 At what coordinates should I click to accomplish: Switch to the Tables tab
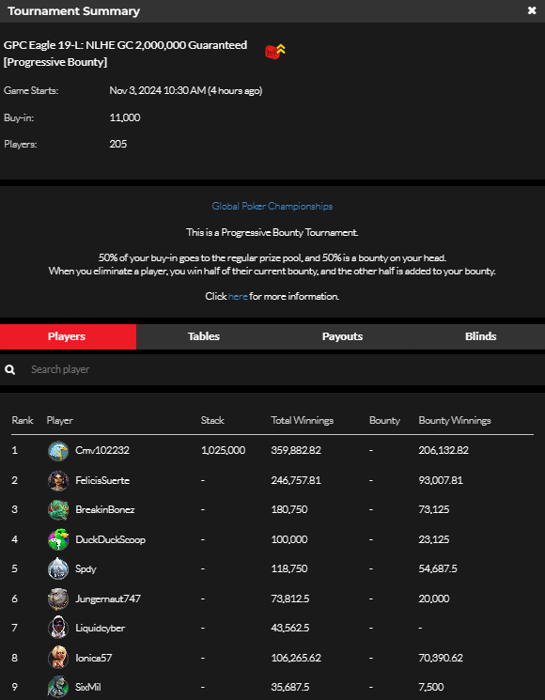point(204,336)
